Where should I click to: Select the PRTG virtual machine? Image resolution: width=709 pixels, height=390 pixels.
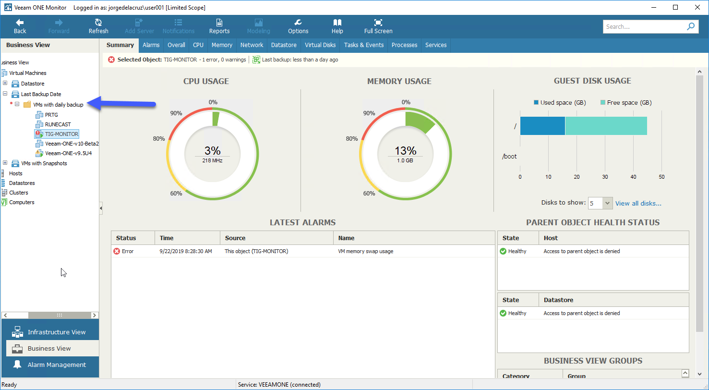(x=51, y=115)
